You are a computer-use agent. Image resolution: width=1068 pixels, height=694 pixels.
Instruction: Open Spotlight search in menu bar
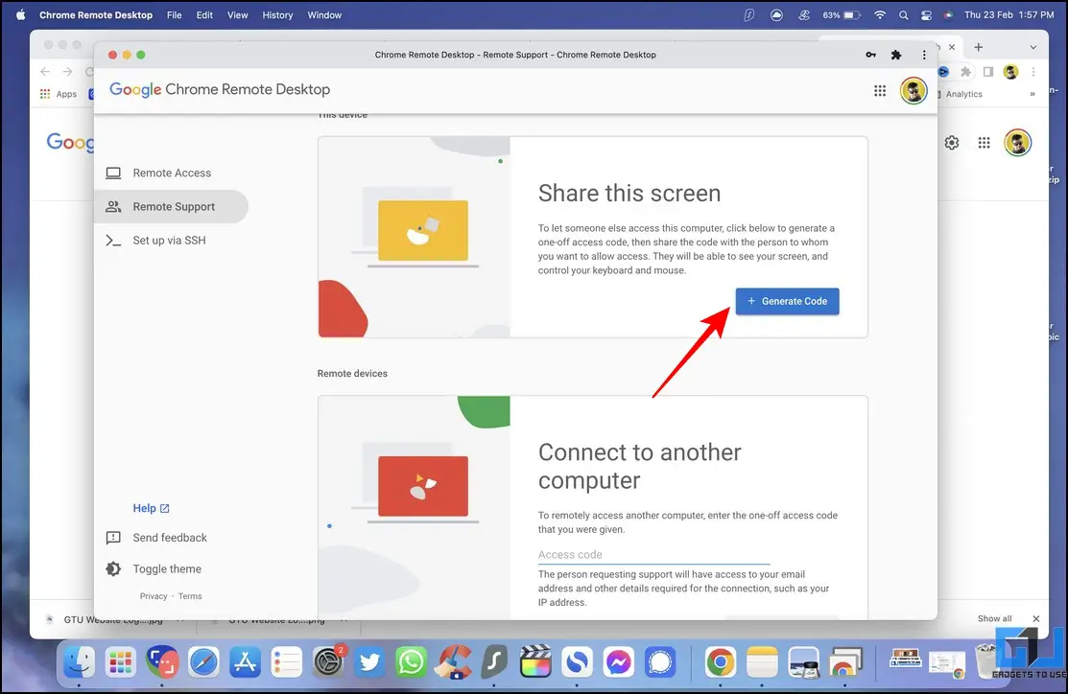click(903, 15)
